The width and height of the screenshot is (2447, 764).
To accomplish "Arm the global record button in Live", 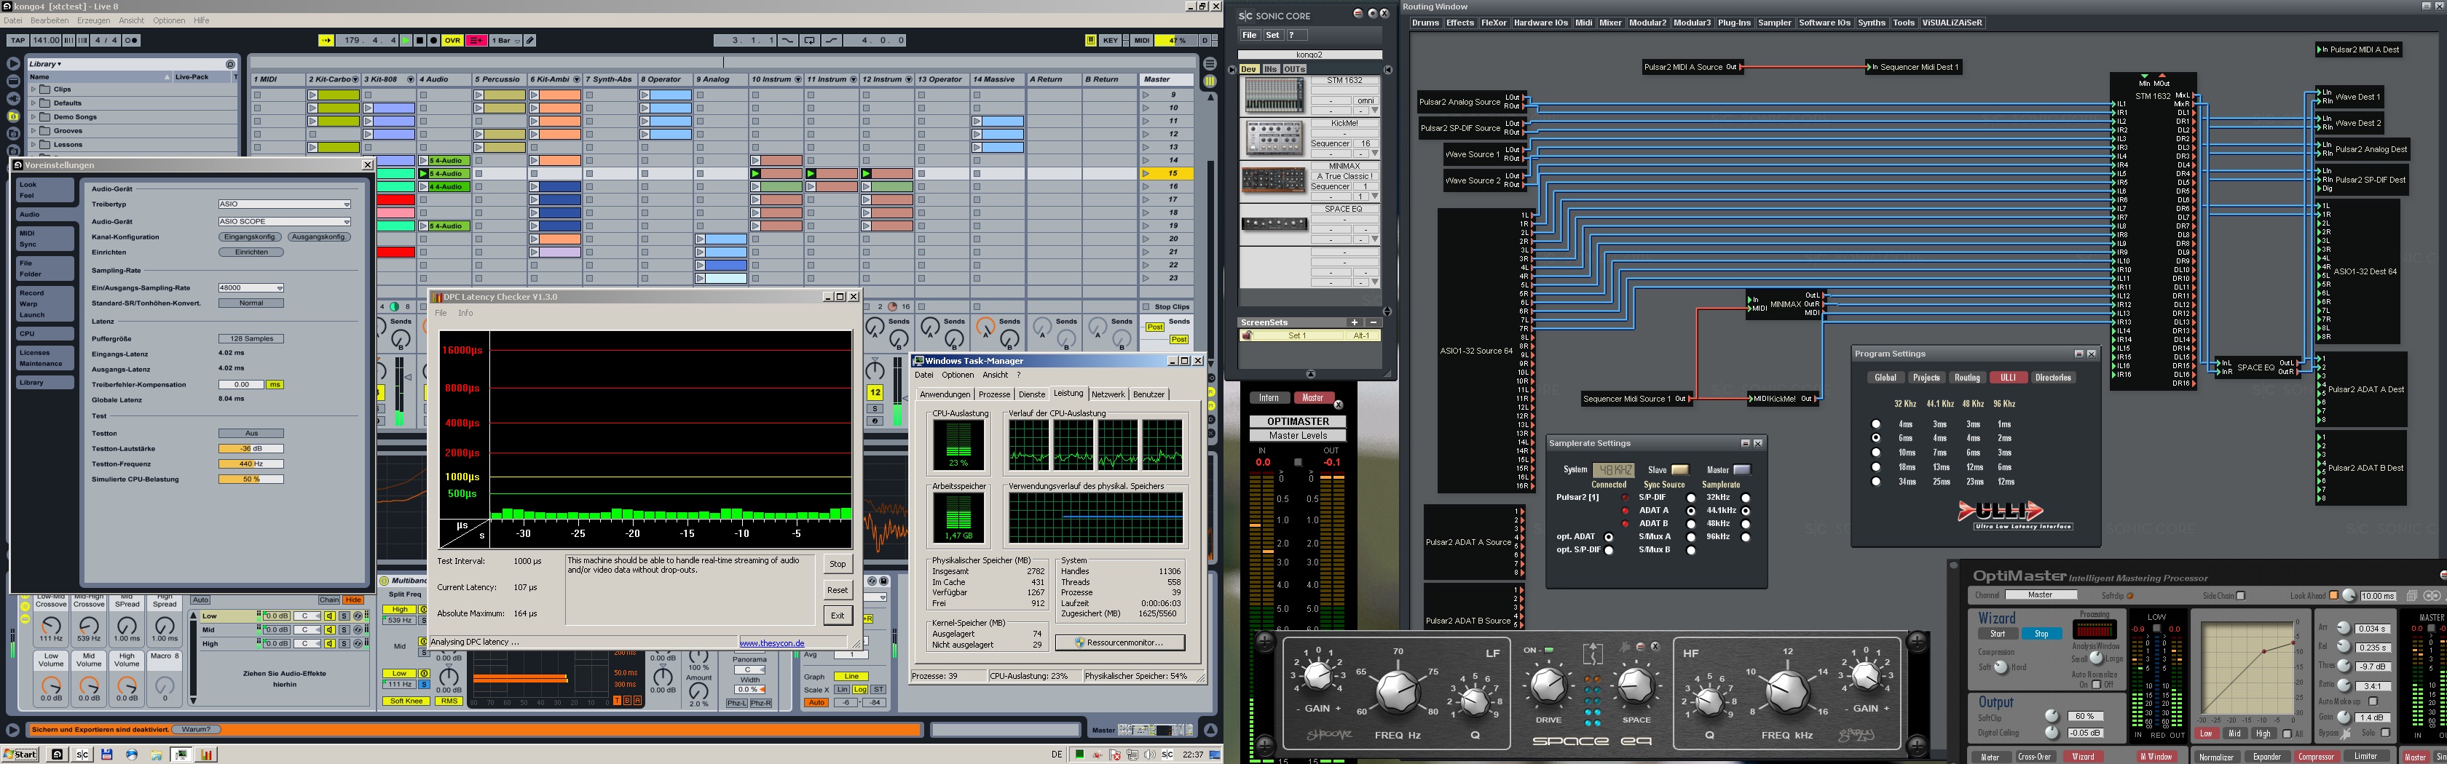I will point(433,41).
